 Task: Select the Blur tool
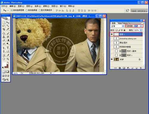4,44
